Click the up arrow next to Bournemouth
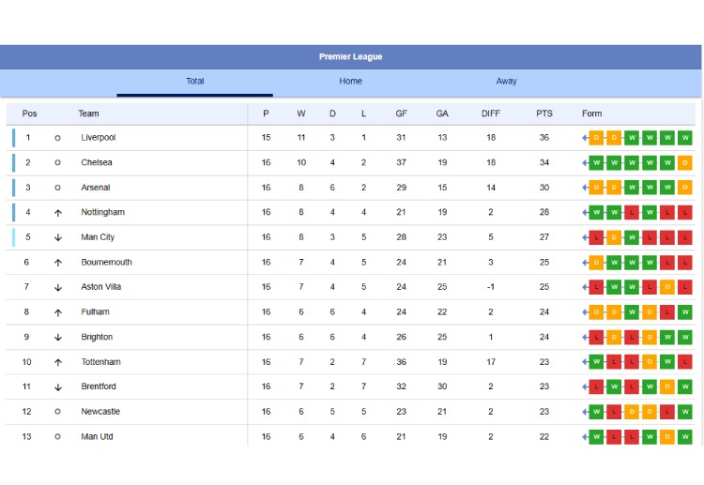The height and width of the screenshot is (485, 704). click(x=58, y=263)
